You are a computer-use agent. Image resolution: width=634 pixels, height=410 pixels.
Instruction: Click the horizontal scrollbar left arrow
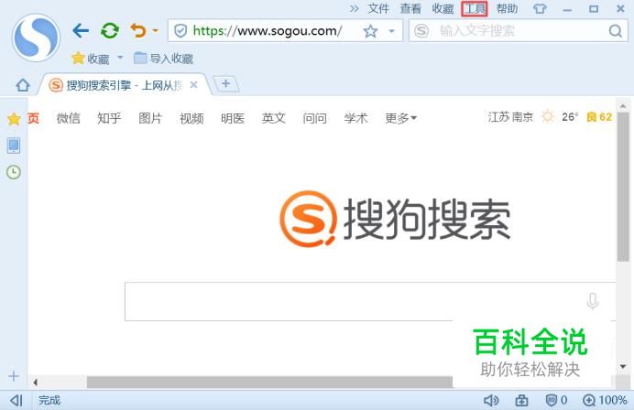tap(35, 383)
